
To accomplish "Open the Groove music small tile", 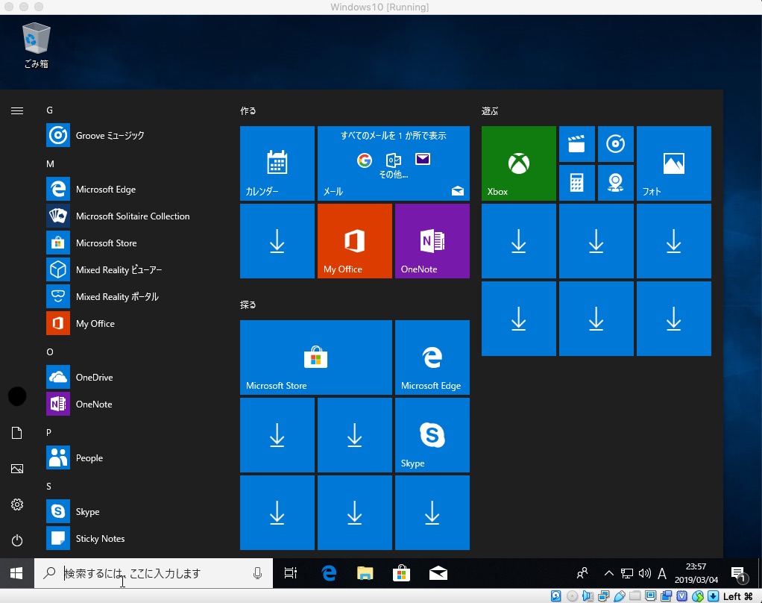I will pyautogui.click(x=616, y=144).
